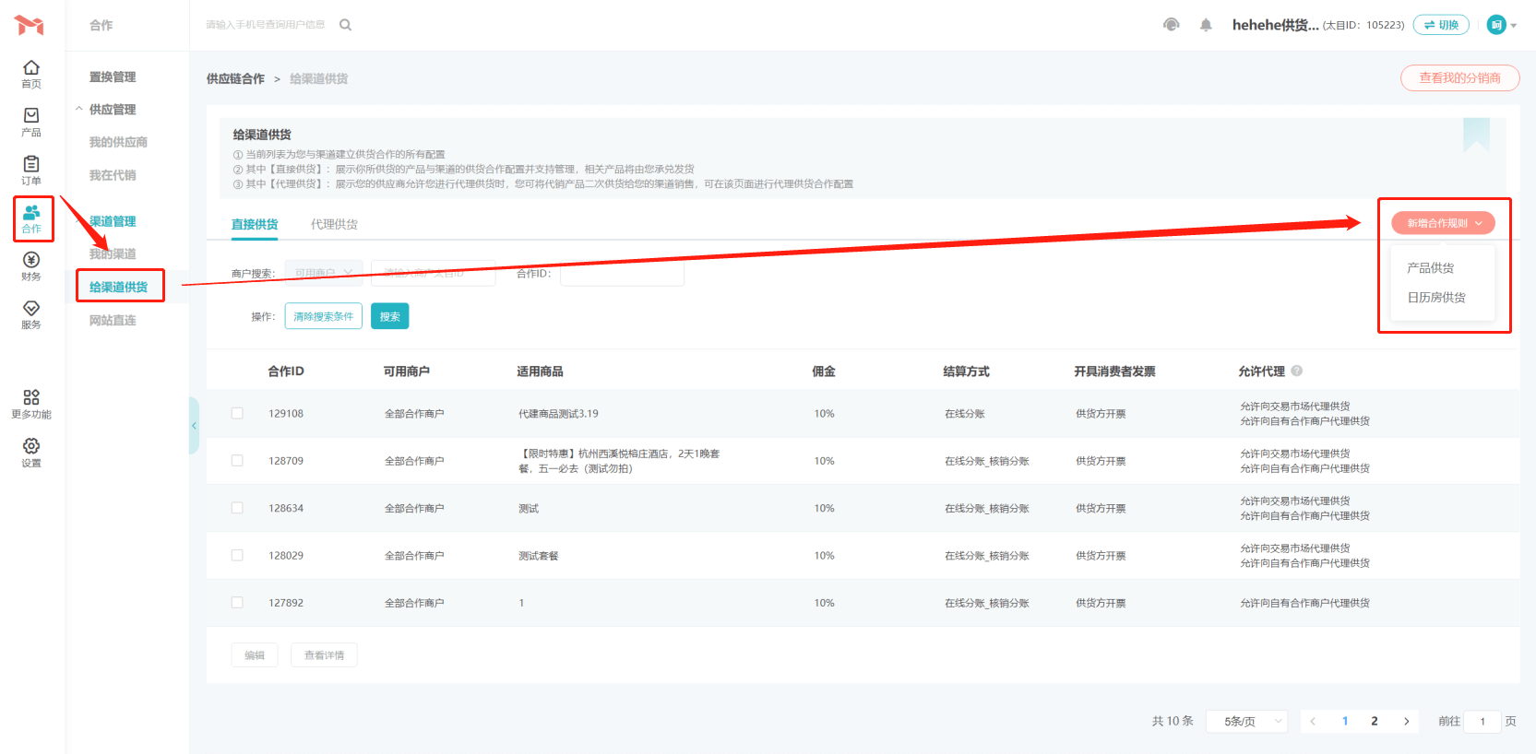Open the notifications bell icon
The width and height of the screenshot is (1536, 754).
(x=1206, y=25)
